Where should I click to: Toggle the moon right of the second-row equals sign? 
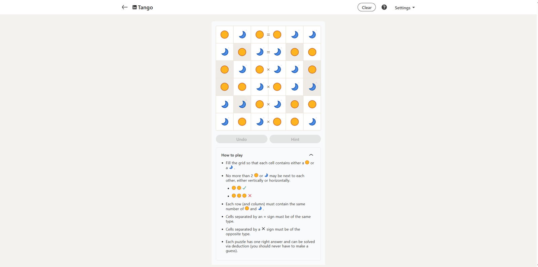[x=277, y=52]
